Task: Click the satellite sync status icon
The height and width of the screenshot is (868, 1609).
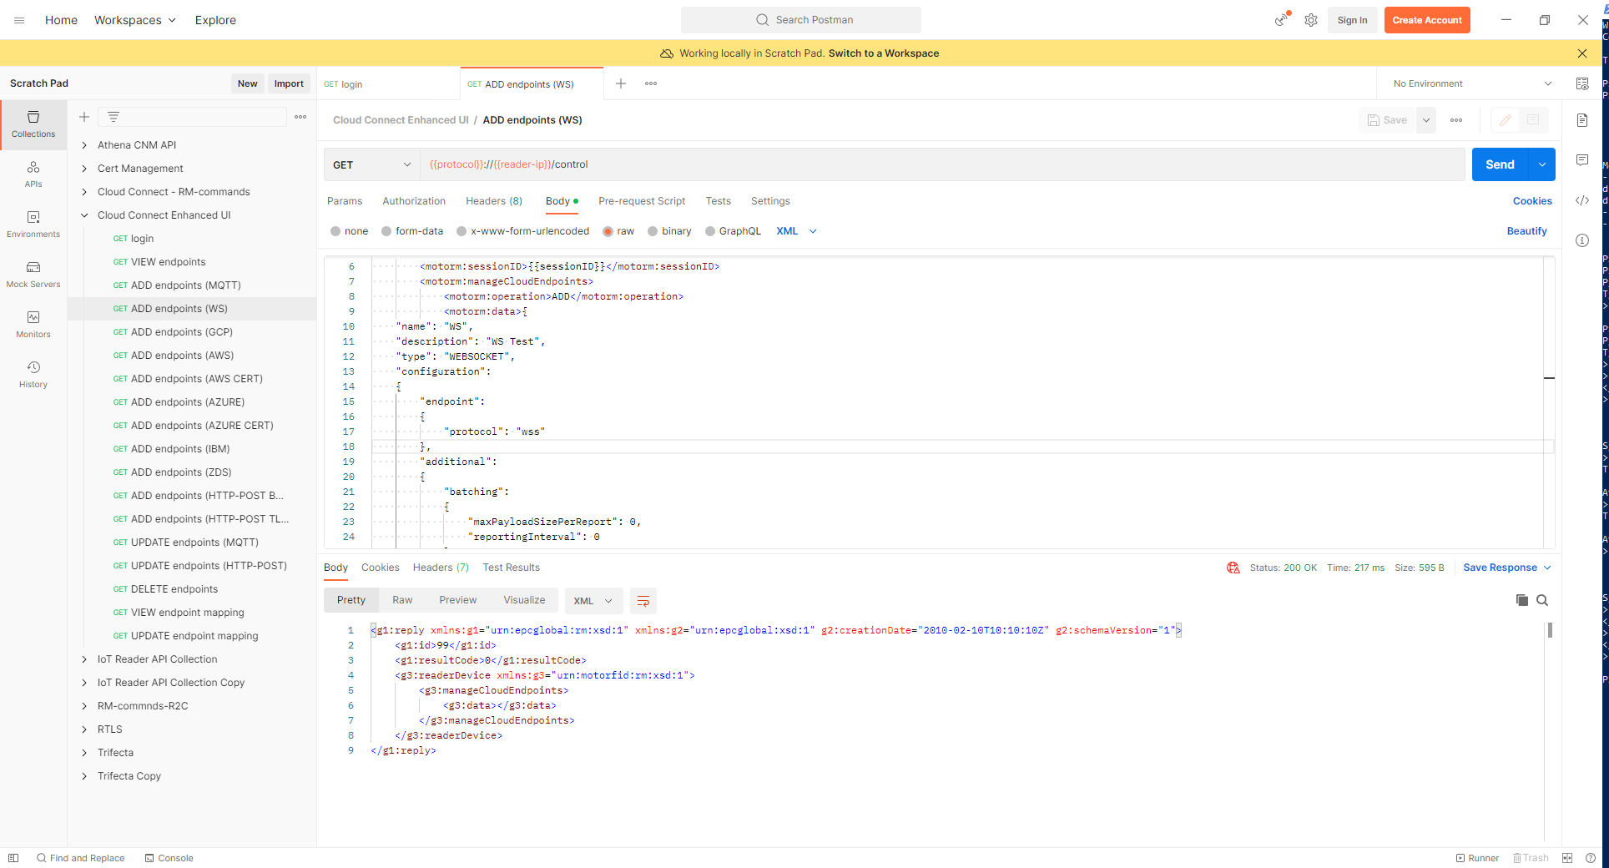Action: 1282,20
